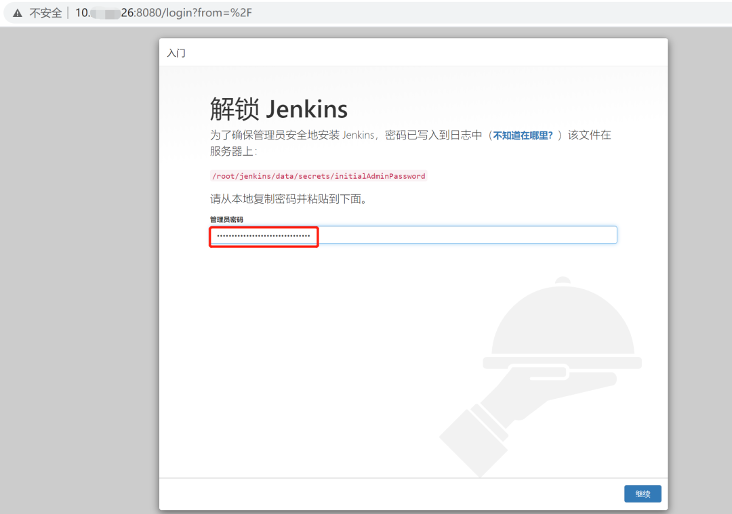Click the empty right side of password field
The image size is (732, 514).
[x=468, y=235]
